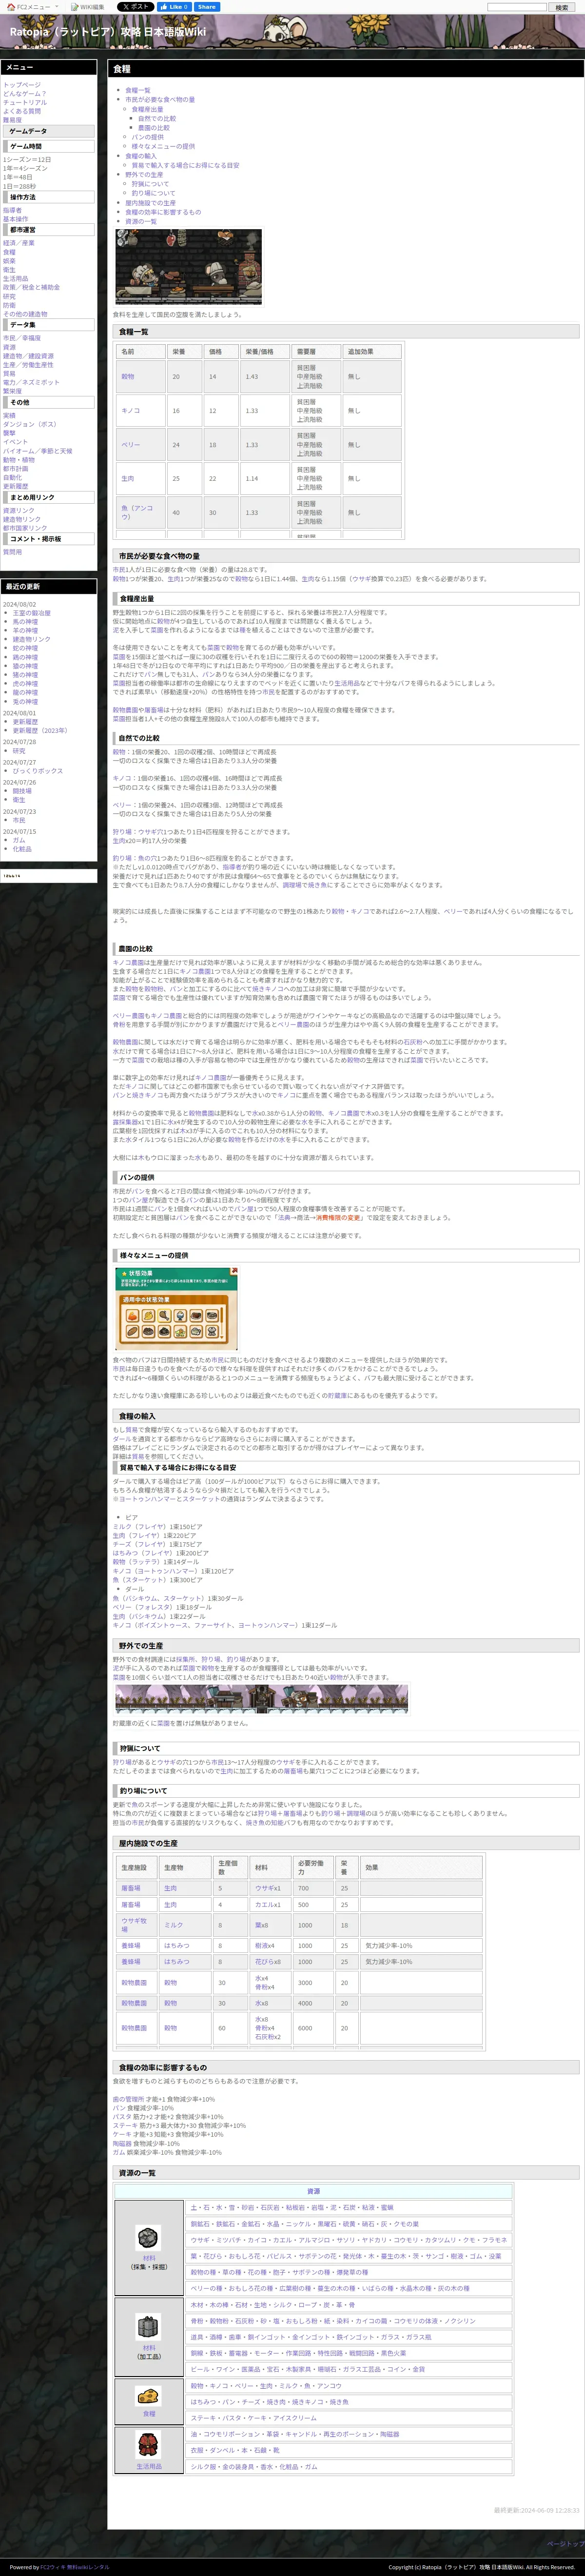Open 政策／税金と補助金 sidebar link

pyautogui.click(x=31, y=287)
